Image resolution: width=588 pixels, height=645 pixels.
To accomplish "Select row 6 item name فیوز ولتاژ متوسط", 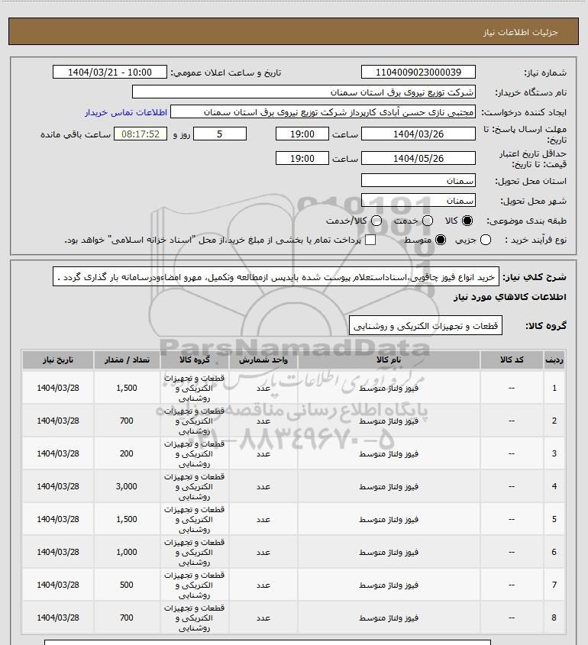I will (389, 552).
